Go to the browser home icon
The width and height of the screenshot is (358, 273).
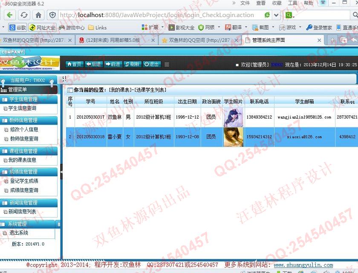38,15
